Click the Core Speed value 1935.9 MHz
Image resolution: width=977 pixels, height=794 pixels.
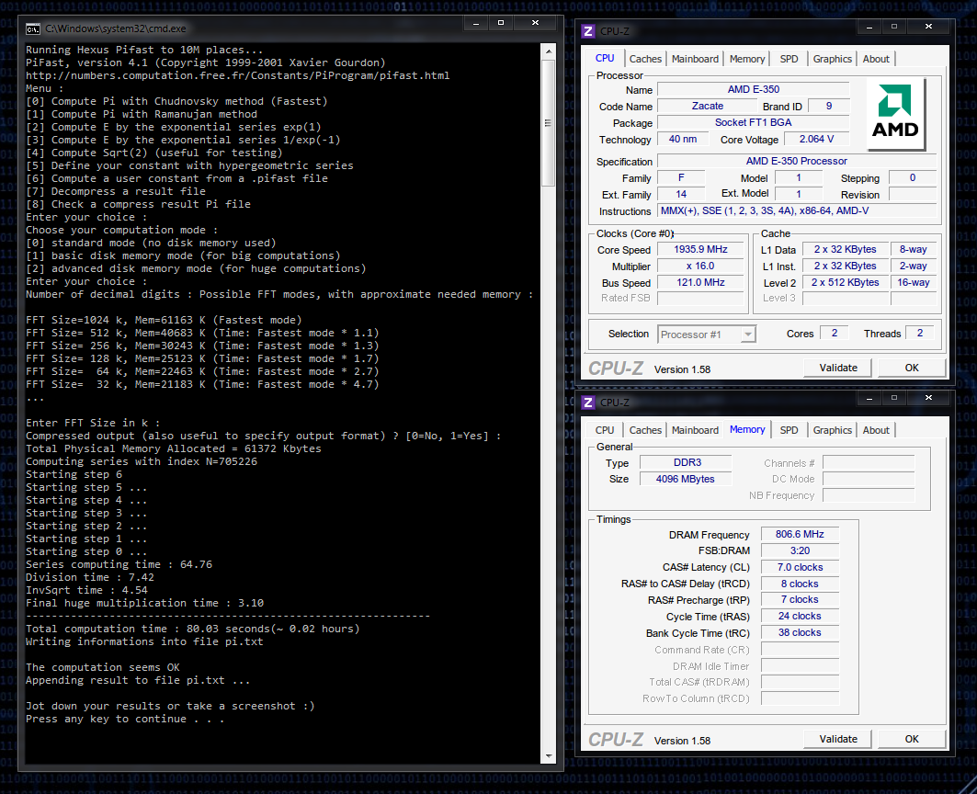pyautogui.click(x=700, y=249)
